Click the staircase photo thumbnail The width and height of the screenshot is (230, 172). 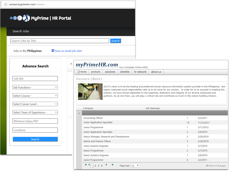90,91
